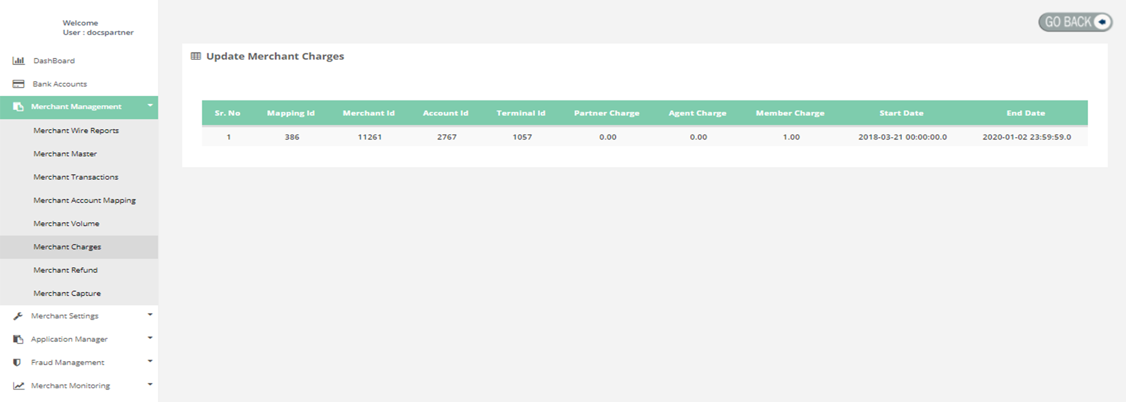Screen dimensions: 1126x402
Task: Collapse the Merchant Management section arrow
Action: click(x=150, y=106)
